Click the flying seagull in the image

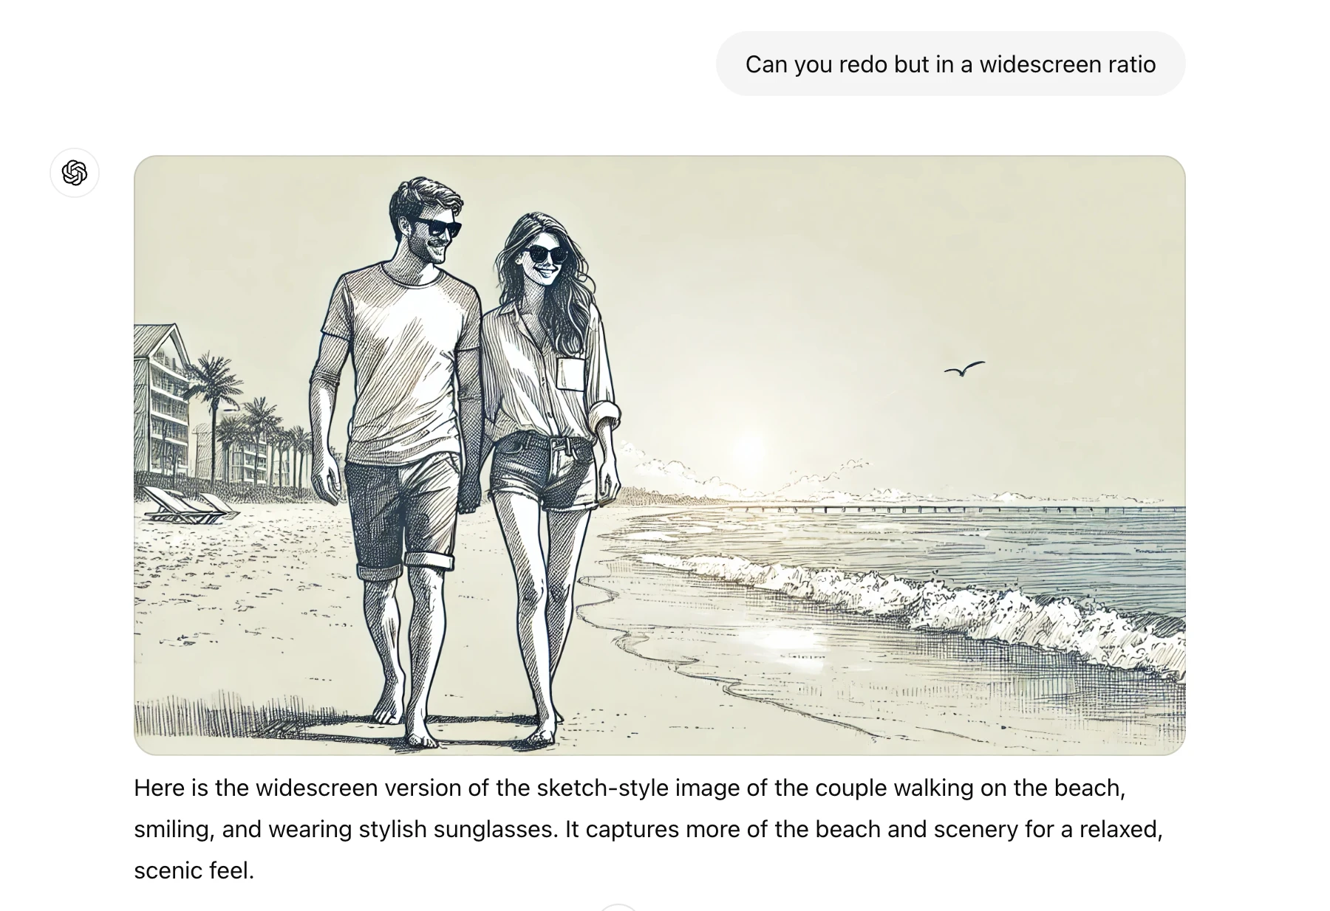coord(964,368)
